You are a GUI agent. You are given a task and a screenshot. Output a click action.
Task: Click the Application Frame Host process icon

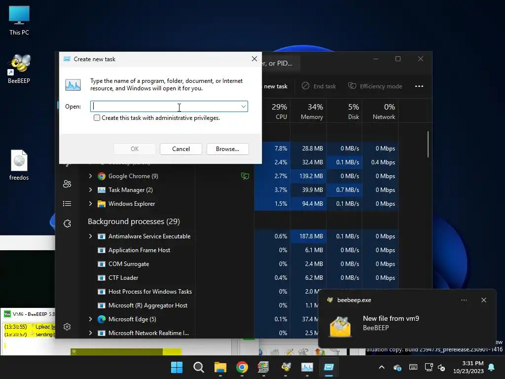(x=102, y=250)
